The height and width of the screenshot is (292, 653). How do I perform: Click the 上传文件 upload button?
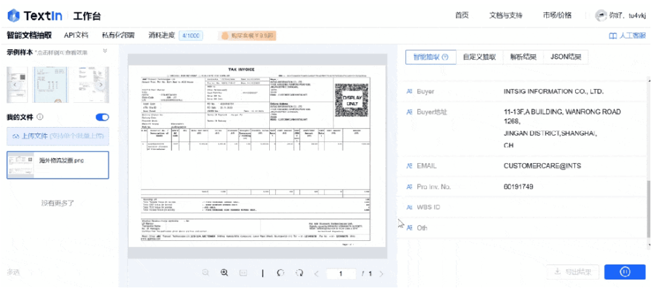58,136
